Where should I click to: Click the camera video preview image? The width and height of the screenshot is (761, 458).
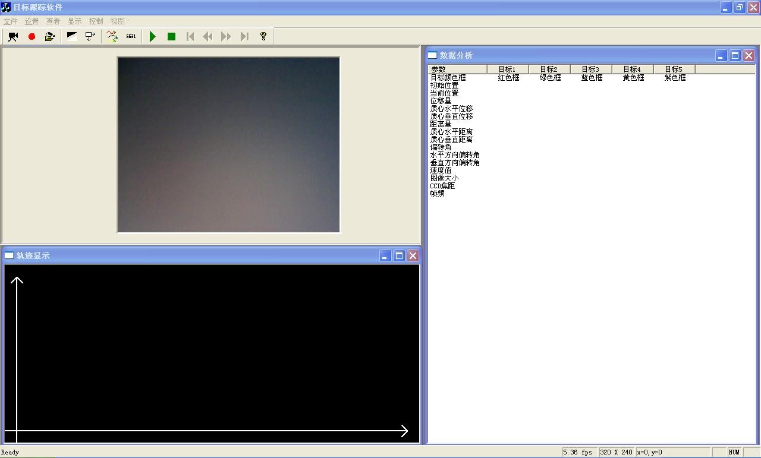[x=228, y=144]
